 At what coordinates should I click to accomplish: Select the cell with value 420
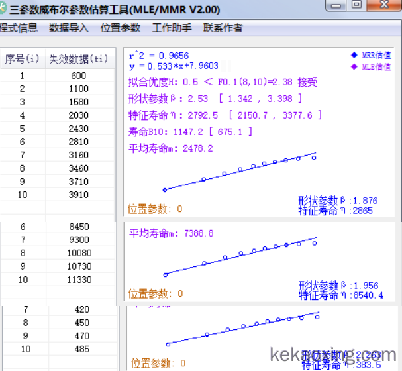coord(82,309)
